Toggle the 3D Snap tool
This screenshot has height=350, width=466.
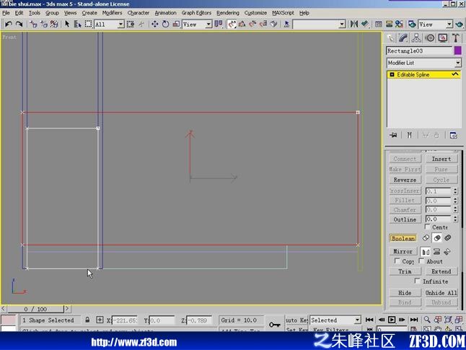click(232, 24)
